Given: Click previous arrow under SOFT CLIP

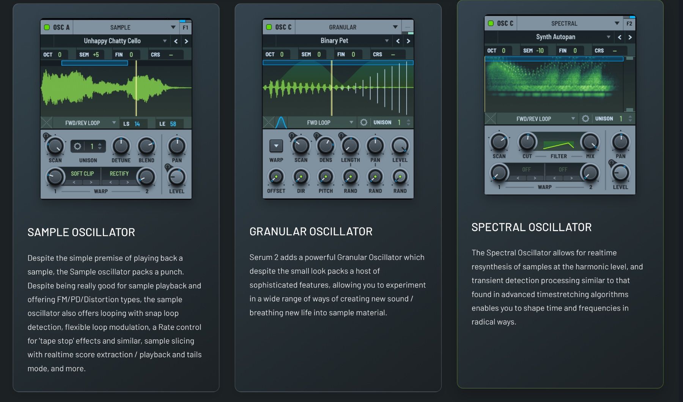Looking at the screenshot, I should click(74, 182).
